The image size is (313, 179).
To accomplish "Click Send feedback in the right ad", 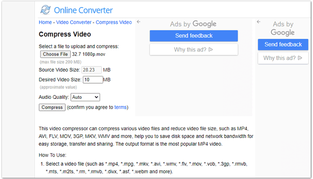I will 283,44.
